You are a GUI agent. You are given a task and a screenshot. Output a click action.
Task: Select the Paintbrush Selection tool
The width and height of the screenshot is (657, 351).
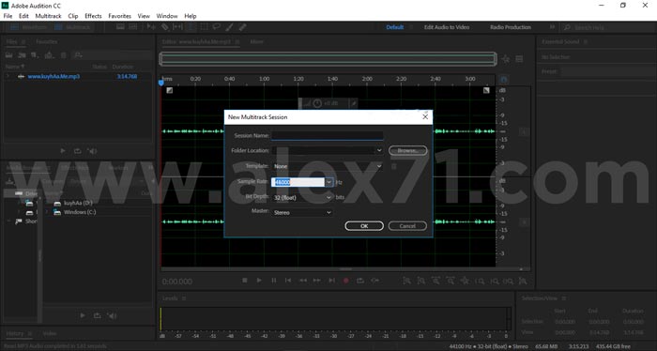(x=230, y=27)
